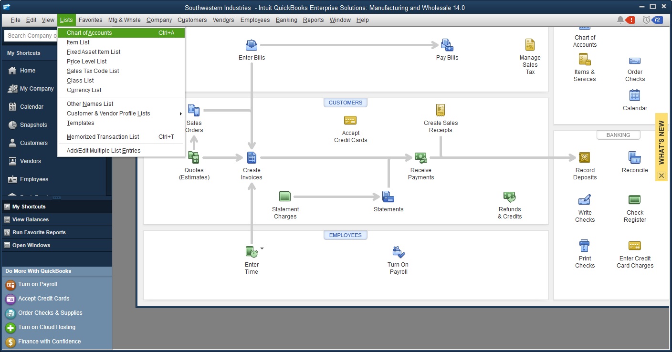Open the Create Invoices icon
The width and height of the screenshot is (672, 352).
pos(252,157)
